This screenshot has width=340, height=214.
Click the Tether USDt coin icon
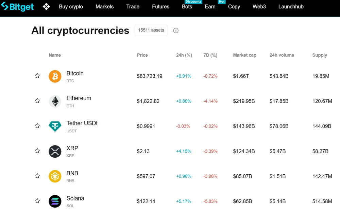pyautogui.click(x=55, y=126)
